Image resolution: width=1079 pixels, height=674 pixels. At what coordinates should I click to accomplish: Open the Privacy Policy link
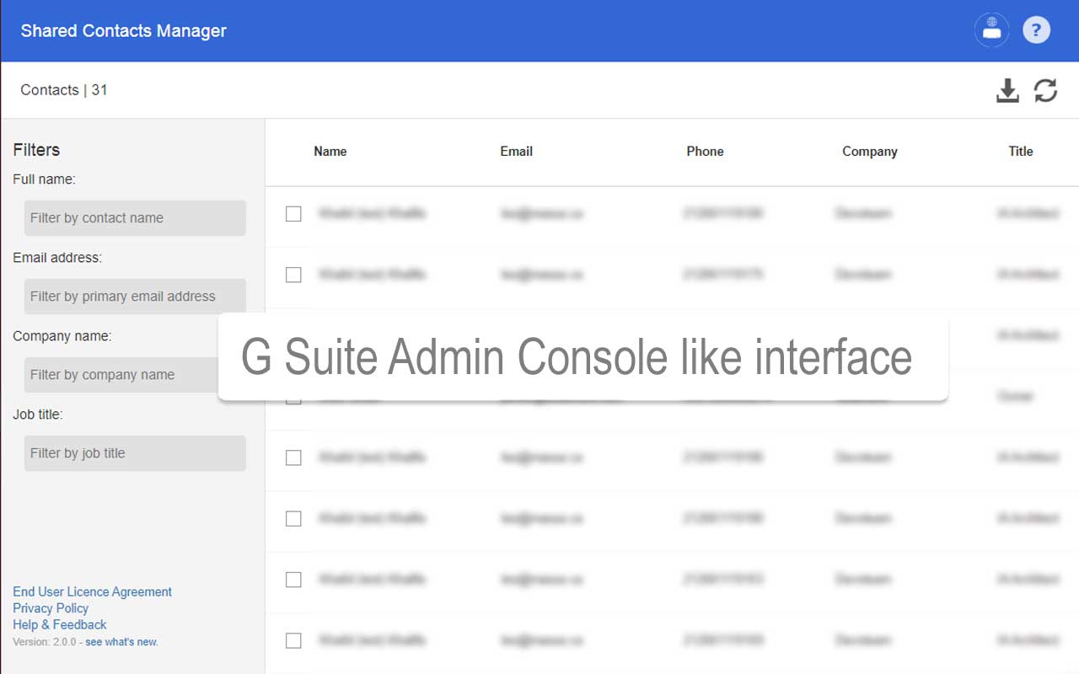51,608
